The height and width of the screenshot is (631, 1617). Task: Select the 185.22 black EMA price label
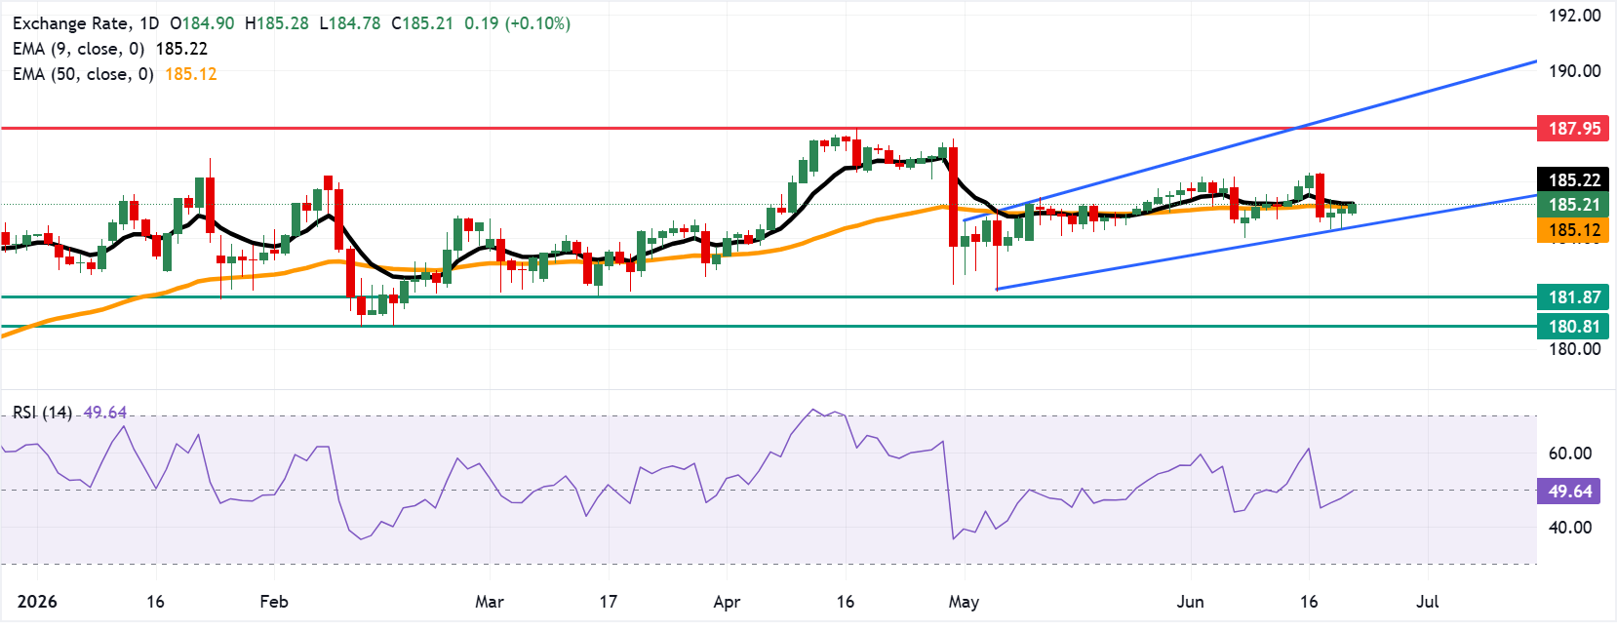(1574, 179)
